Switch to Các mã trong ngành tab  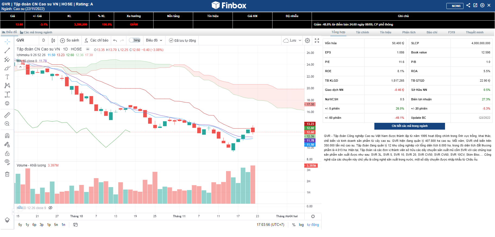(36, 32)
